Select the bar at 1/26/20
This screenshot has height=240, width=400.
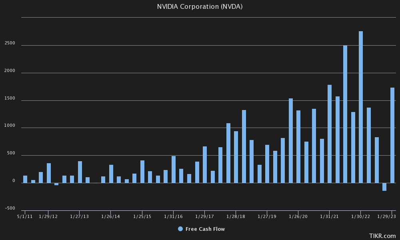(298, 147)
